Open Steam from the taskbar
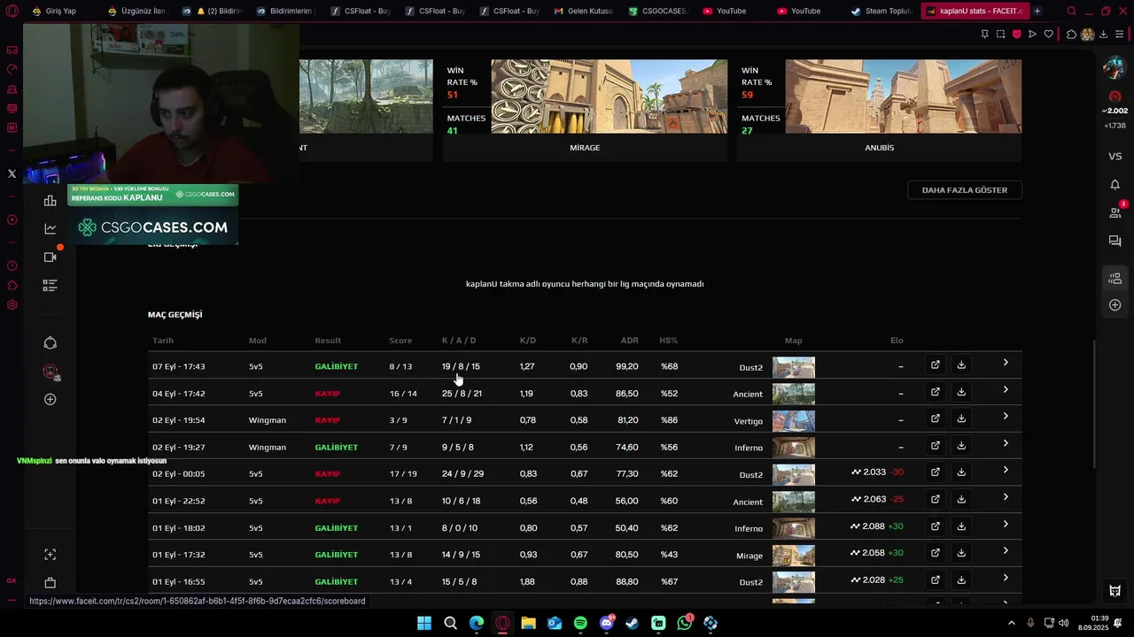This screenshot has width=1134, height=637. click(x=632, y=623)
